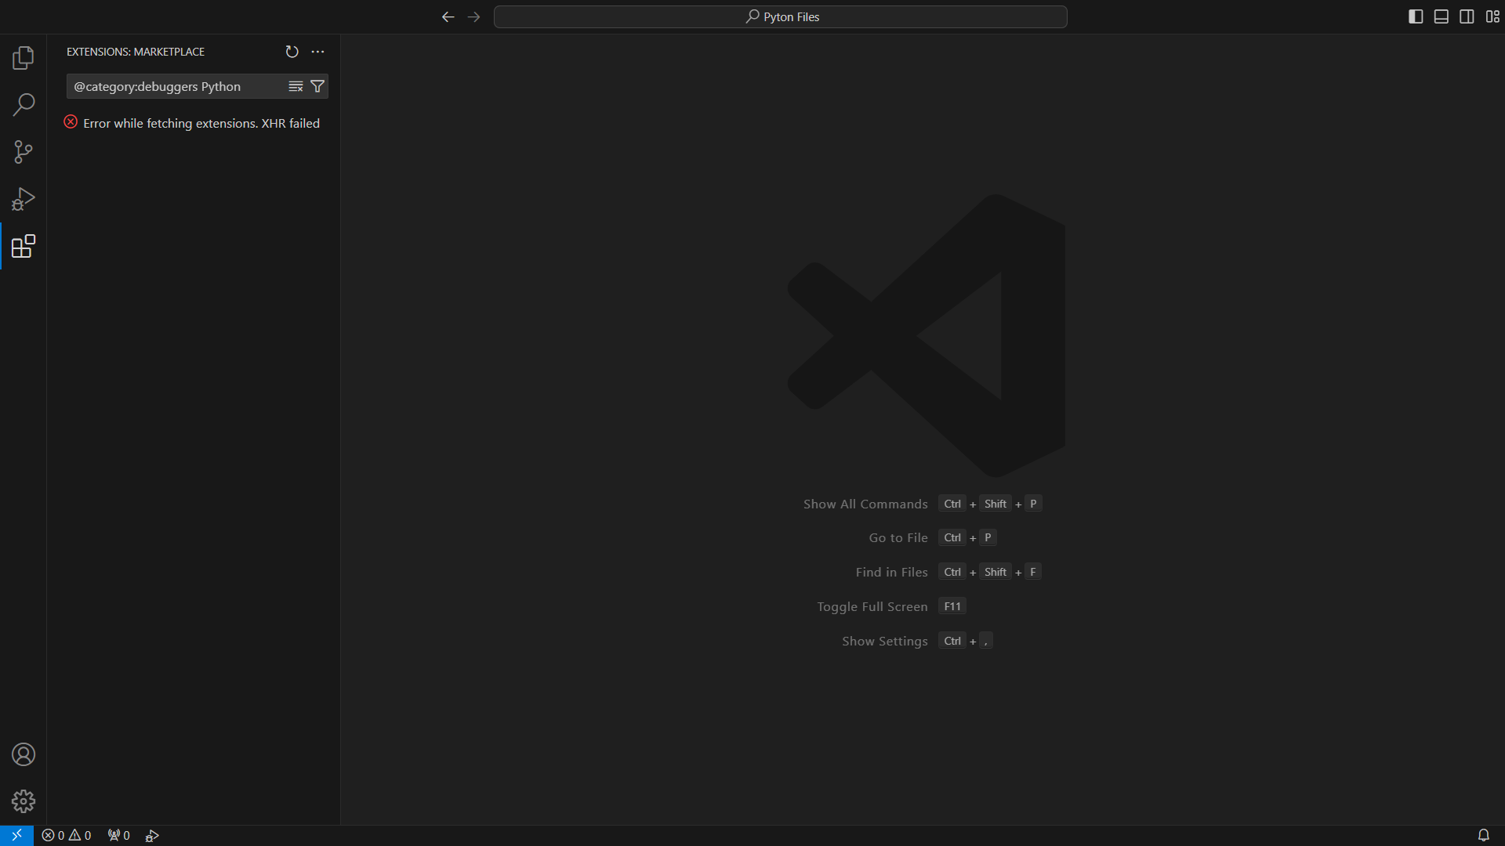Toggle the primary side bar
The width and height of the screenshot is (1505, 846).
tap(1416, 17)
